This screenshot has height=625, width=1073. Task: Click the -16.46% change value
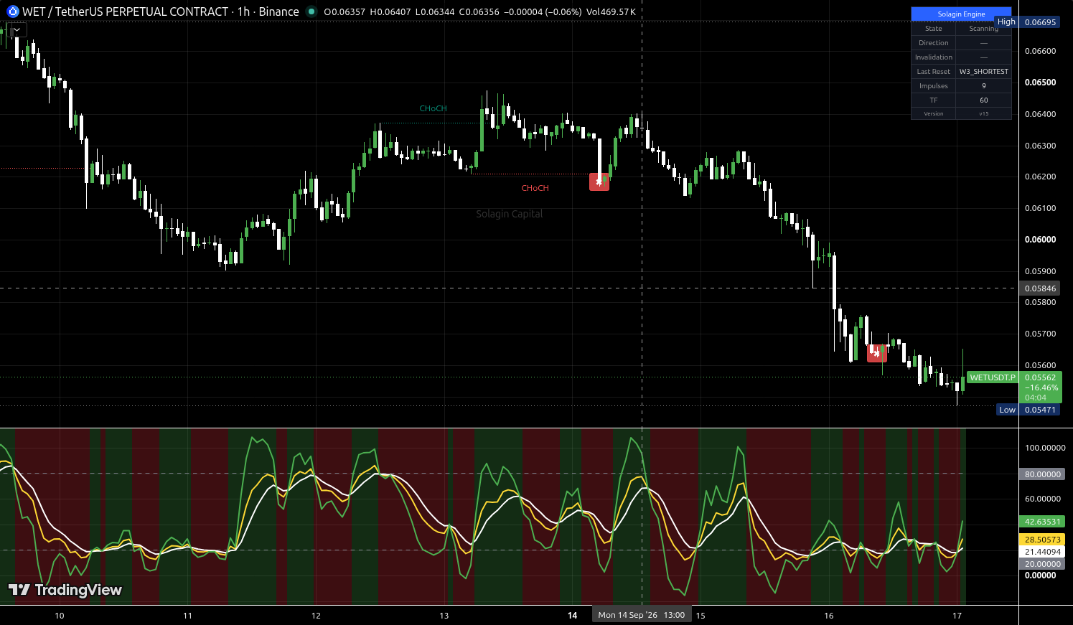[1041, 387]
